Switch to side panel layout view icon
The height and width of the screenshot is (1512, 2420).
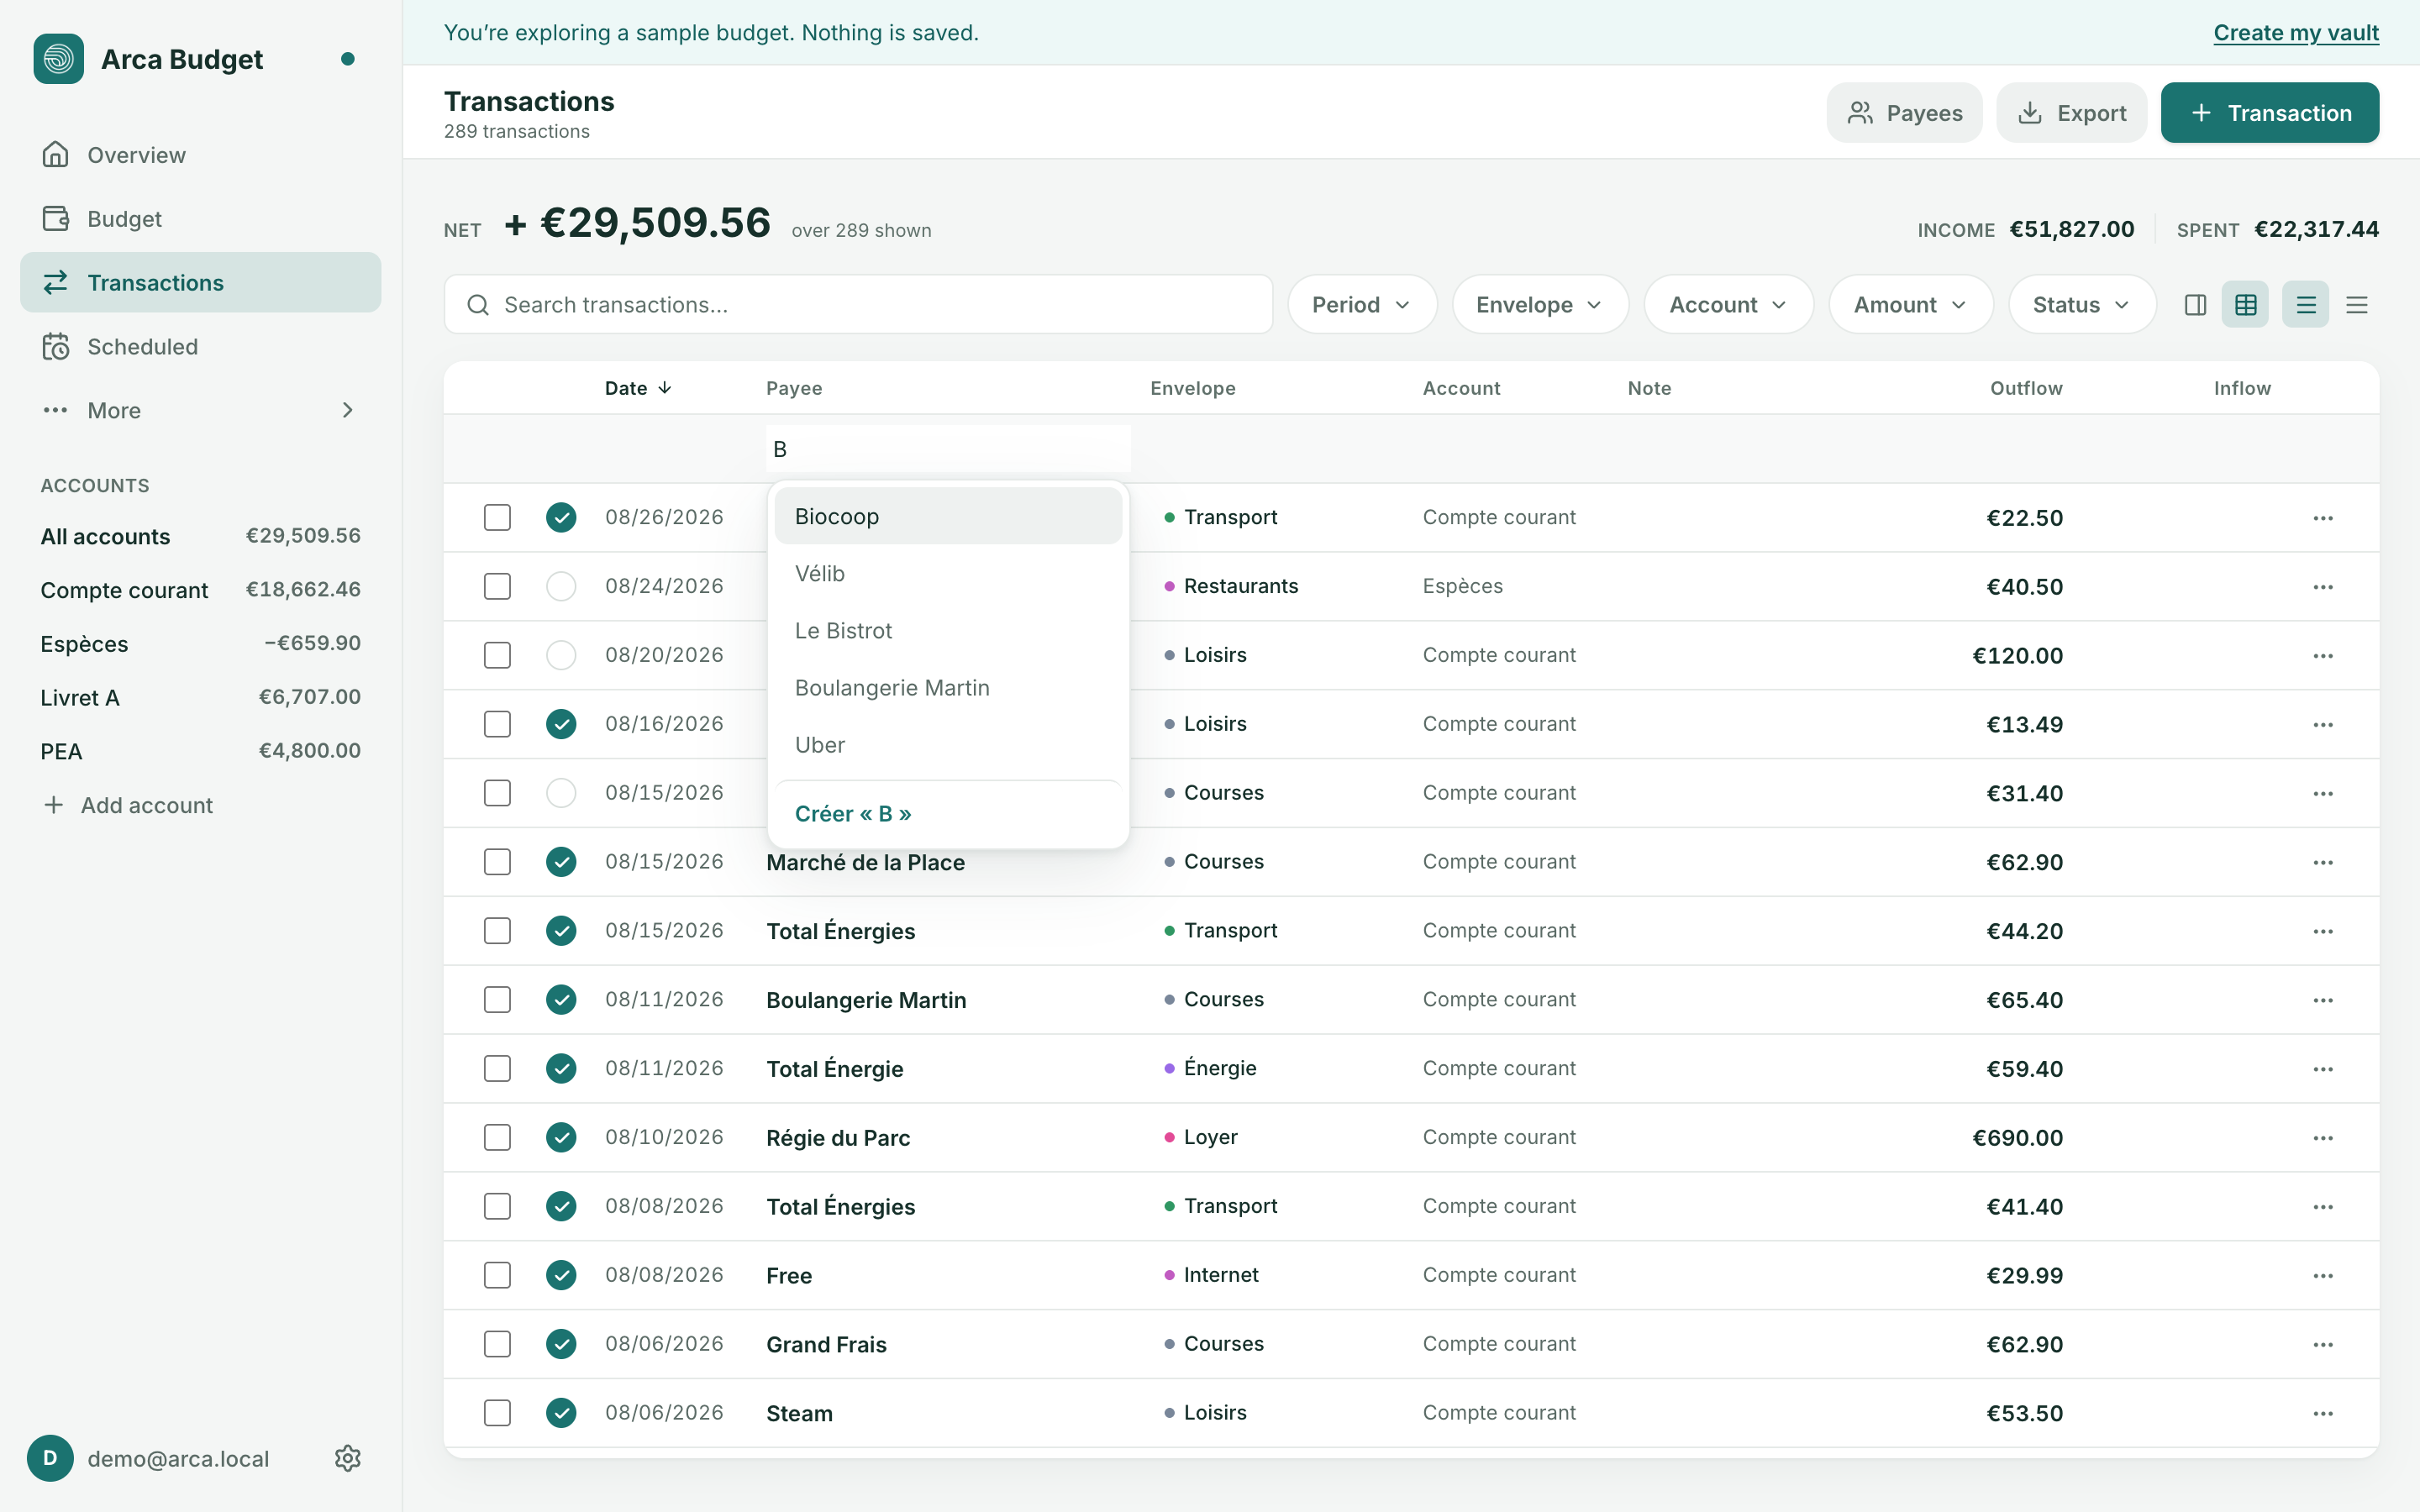2195,305
